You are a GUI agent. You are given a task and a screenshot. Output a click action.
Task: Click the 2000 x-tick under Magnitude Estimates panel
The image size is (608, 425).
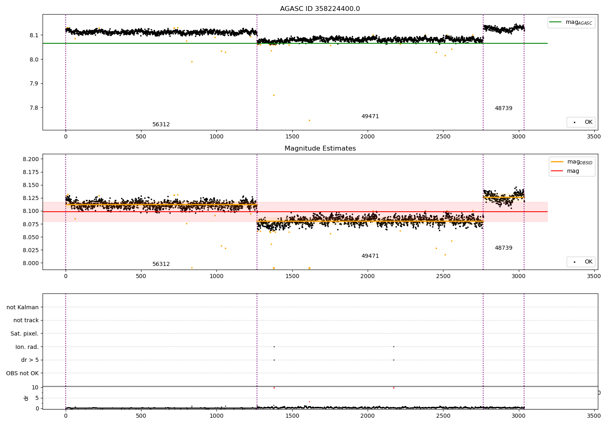368,276
